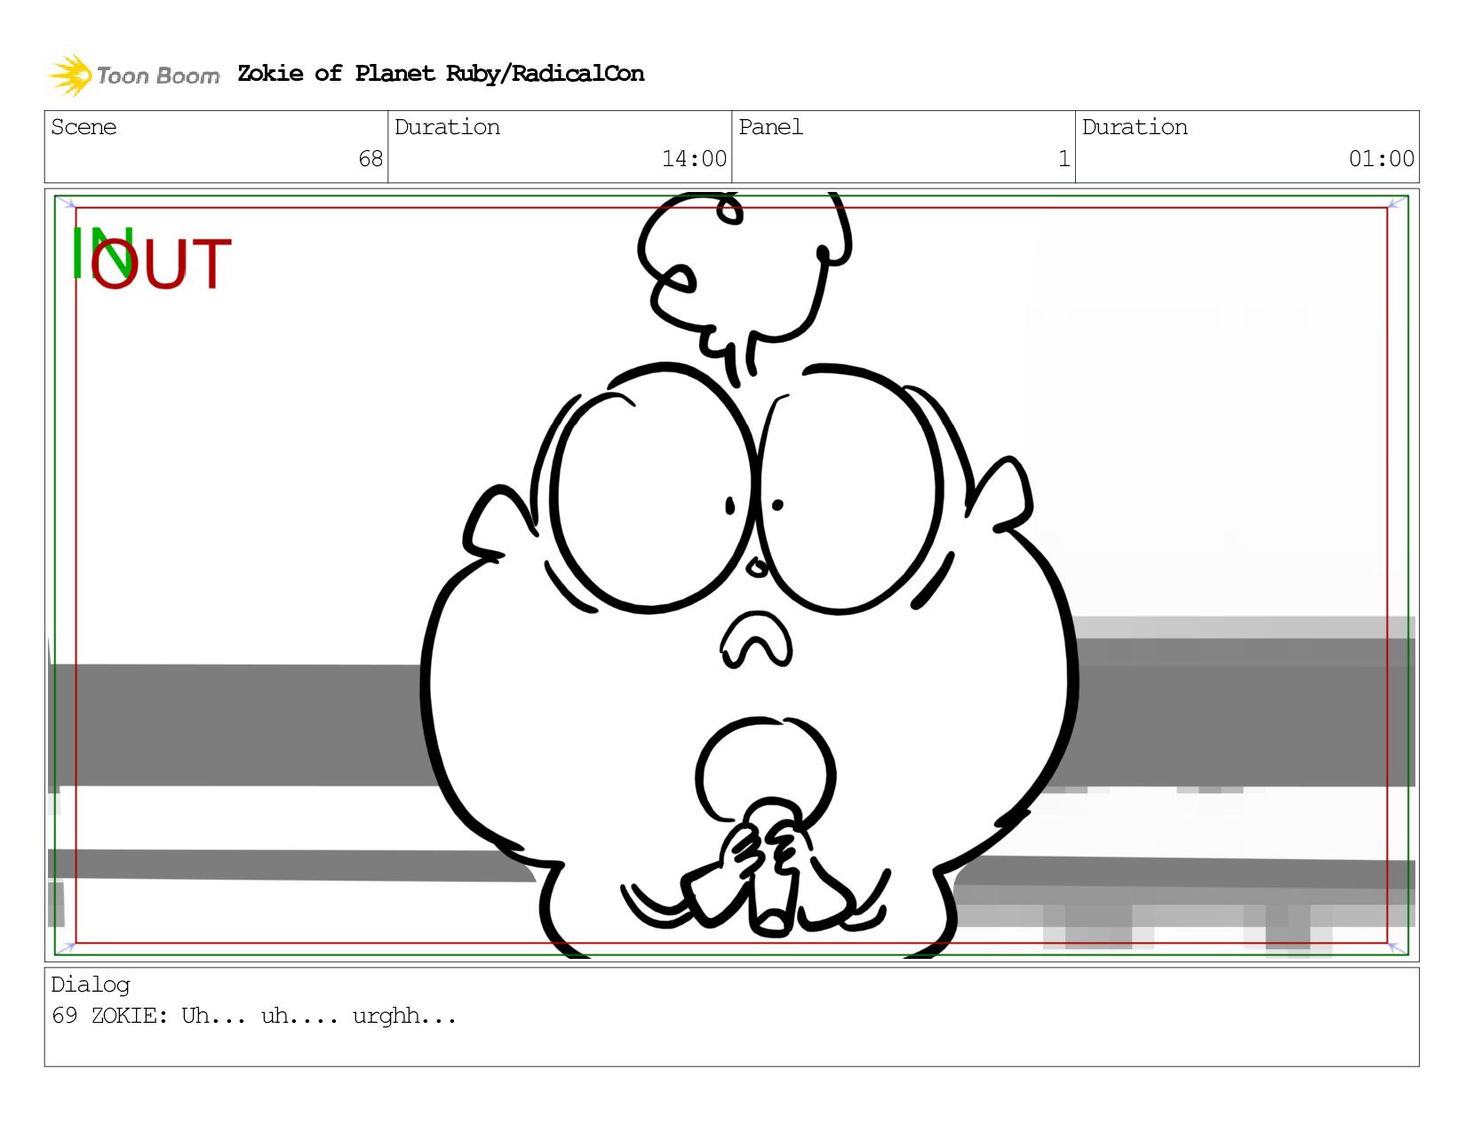The height and width of the screenshot is (1133, 1466).
Task: Click the 'Scene' label
Action: pyautogui.click(x=84, y=127)
